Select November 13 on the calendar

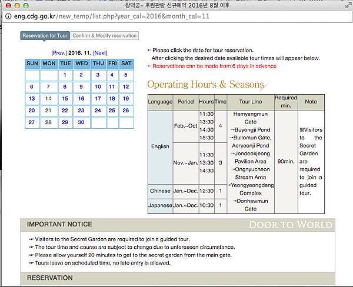pyautogui.click(x=32, y=99)
